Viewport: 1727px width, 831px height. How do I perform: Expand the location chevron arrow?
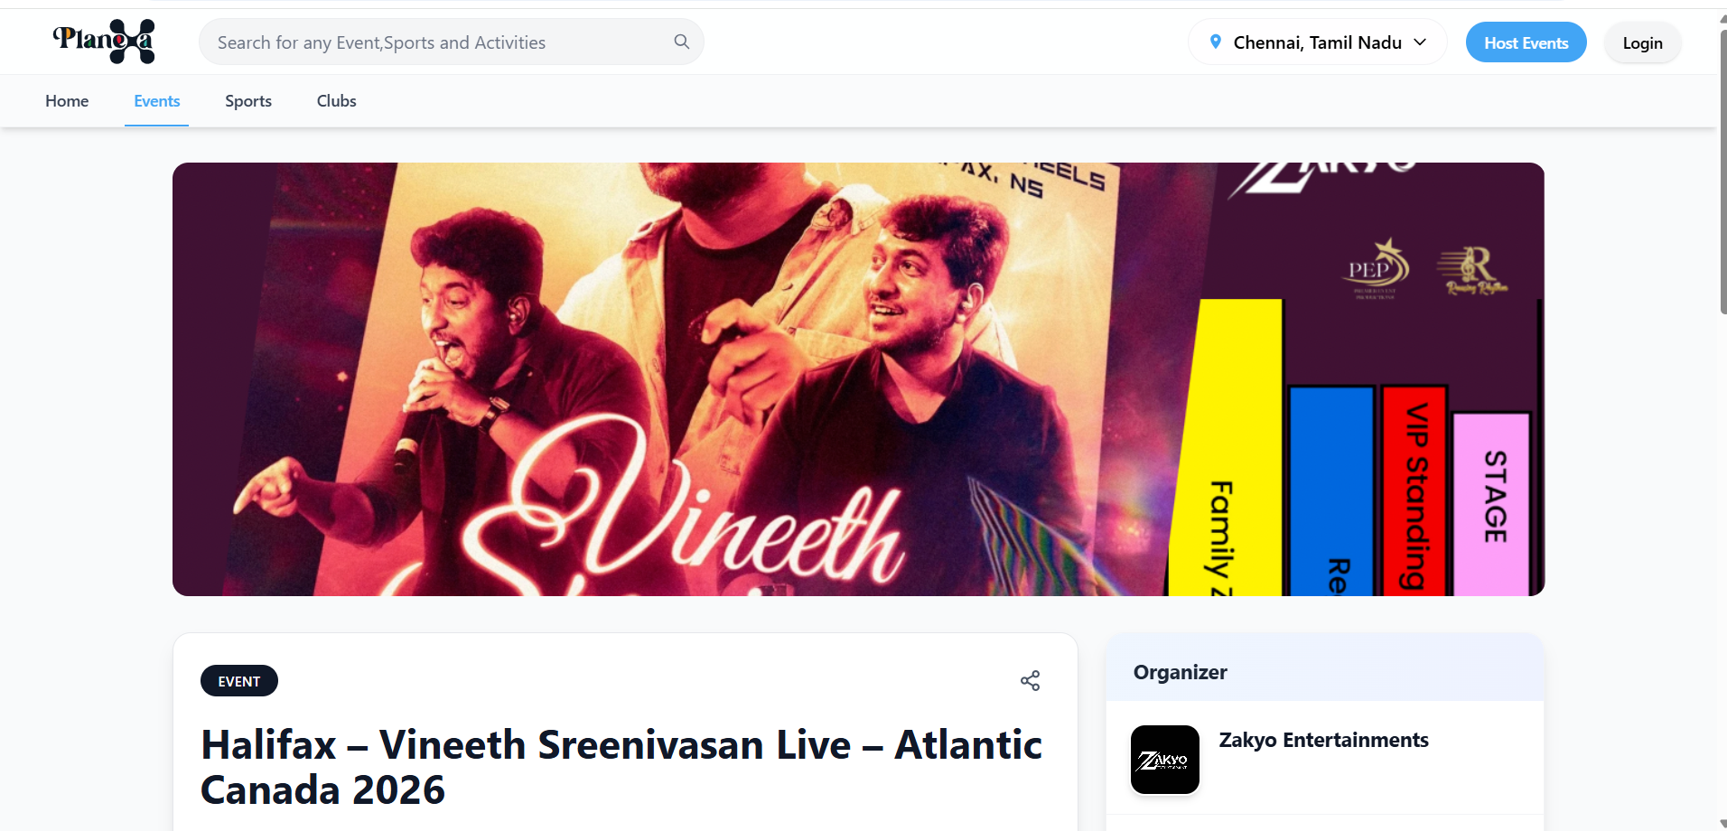1420,42
